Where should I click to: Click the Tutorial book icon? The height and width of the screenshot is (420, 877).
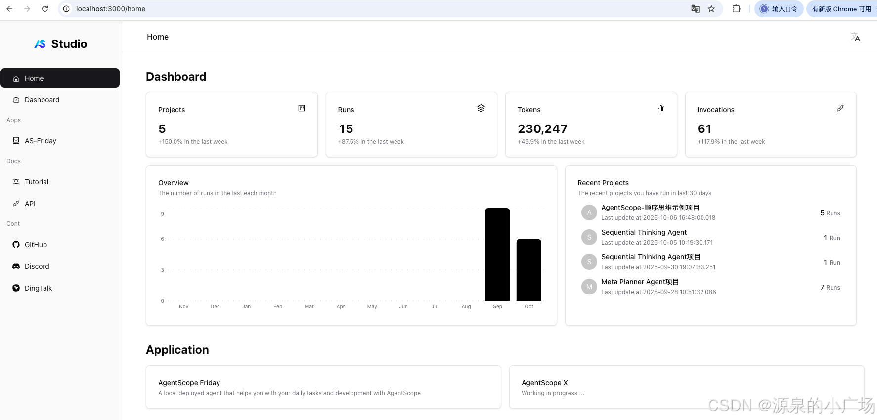click(x=16, y=182)
